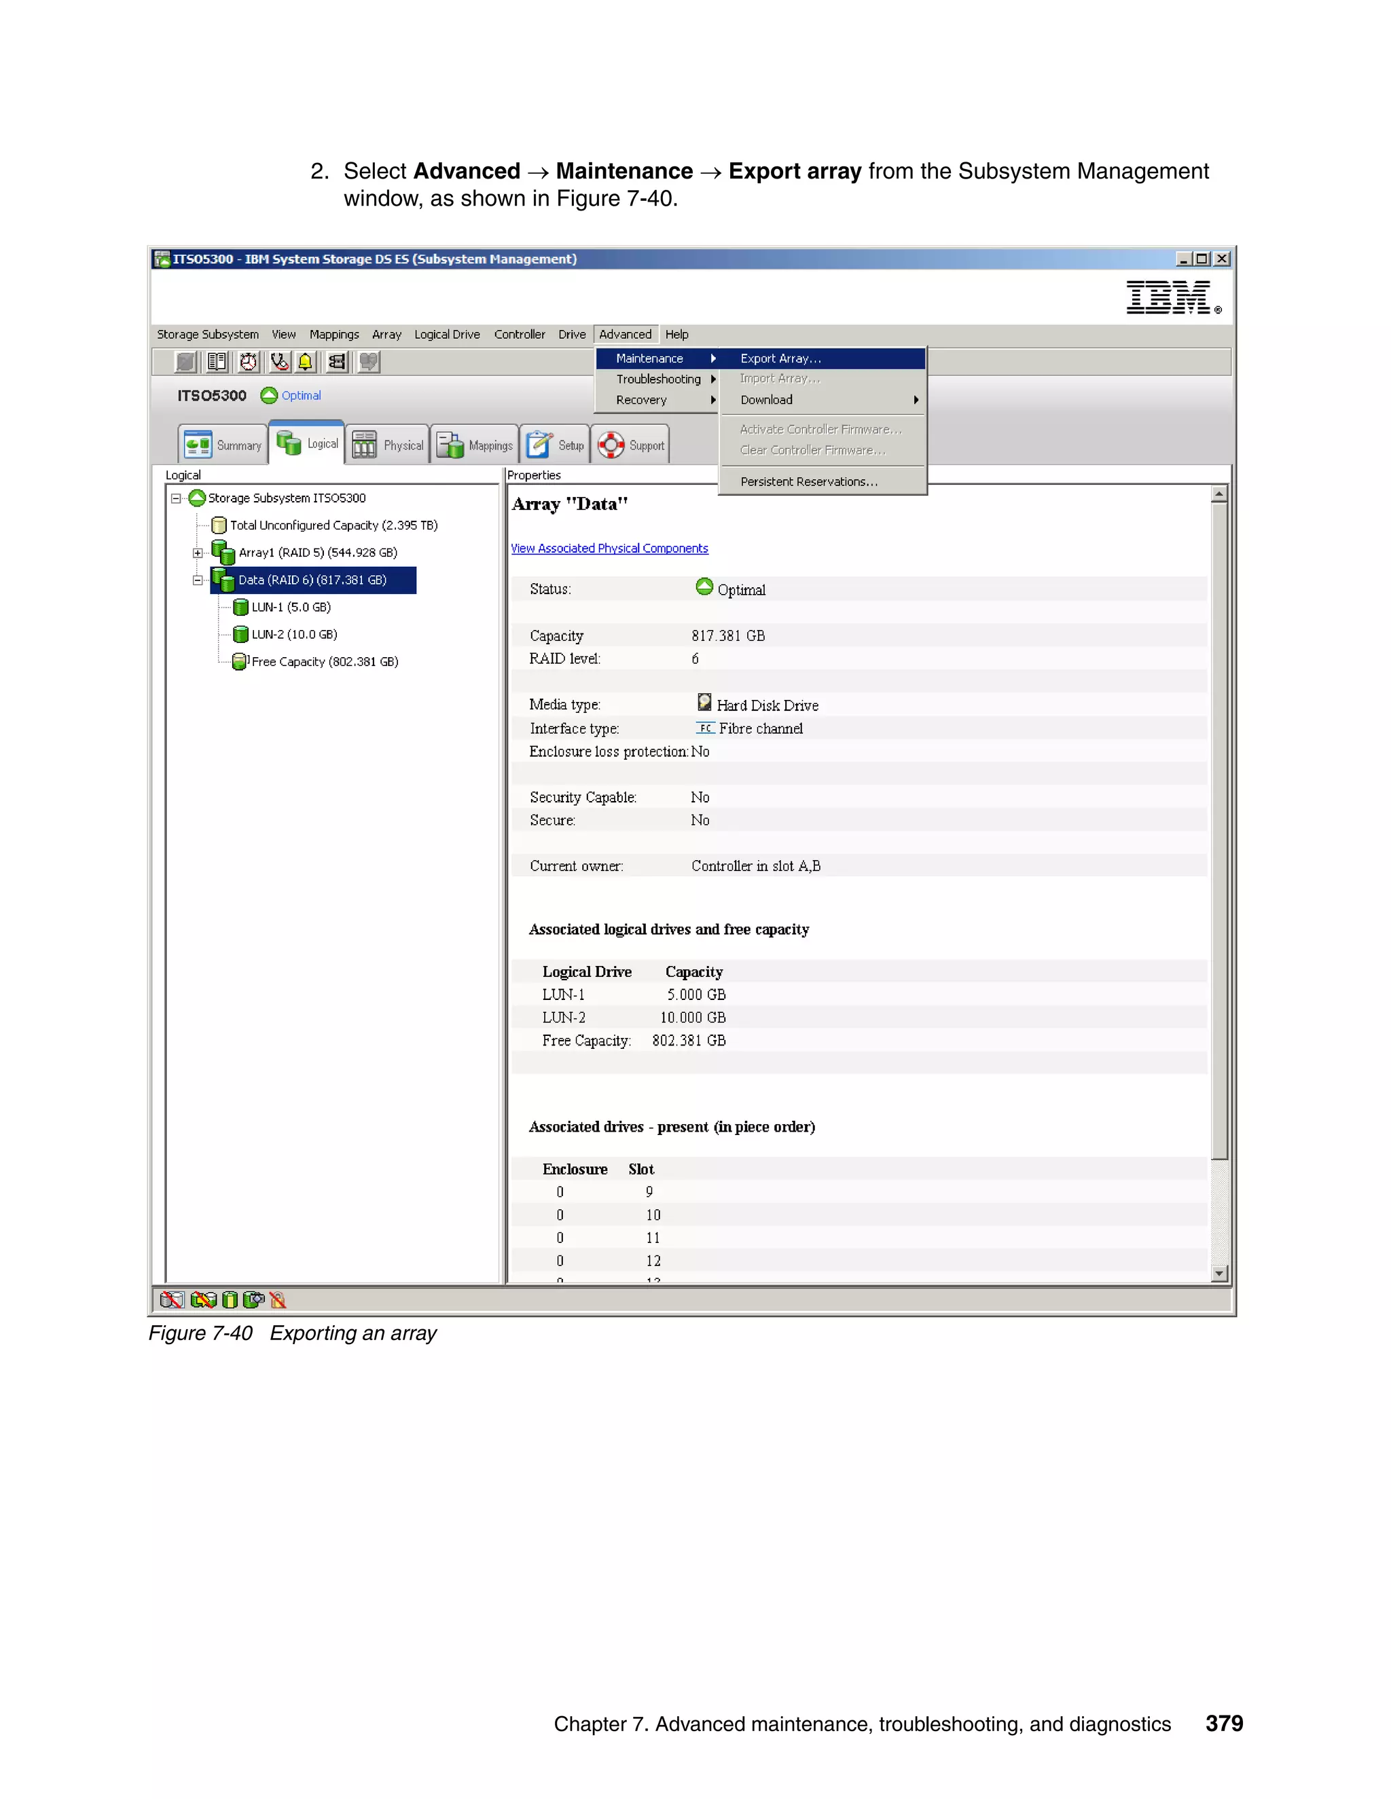Open the storage subsystem profile book icon

coord(217,362)
